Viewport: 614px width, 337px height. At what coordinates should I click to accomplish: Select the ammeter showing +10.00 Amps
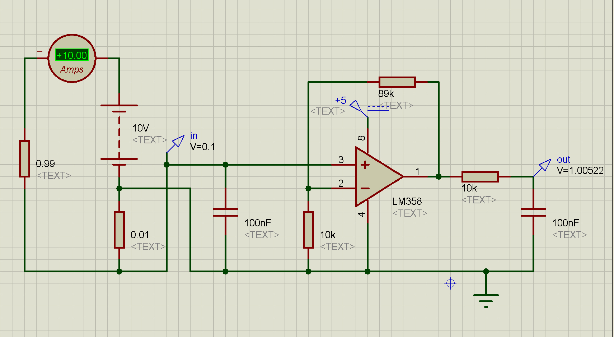coord(72,59)
